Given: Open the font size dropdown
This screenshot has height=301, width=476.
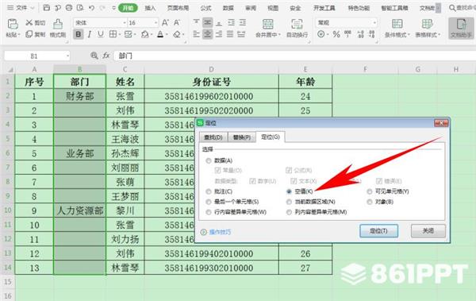Looking at the screenshot, I should (x=155, y=23).
